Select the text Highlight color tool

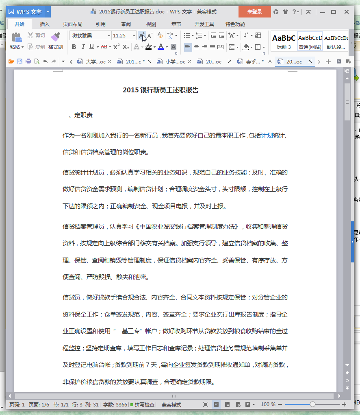pos(148,47)
